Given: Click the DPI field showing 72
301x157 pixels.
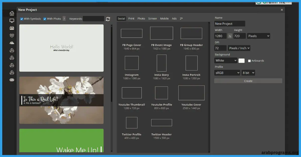Looking at the screenshot, I should coord(220,48).
